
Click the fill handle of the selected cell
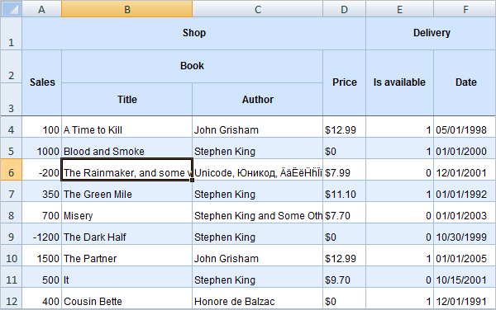(x=192, y=180)
